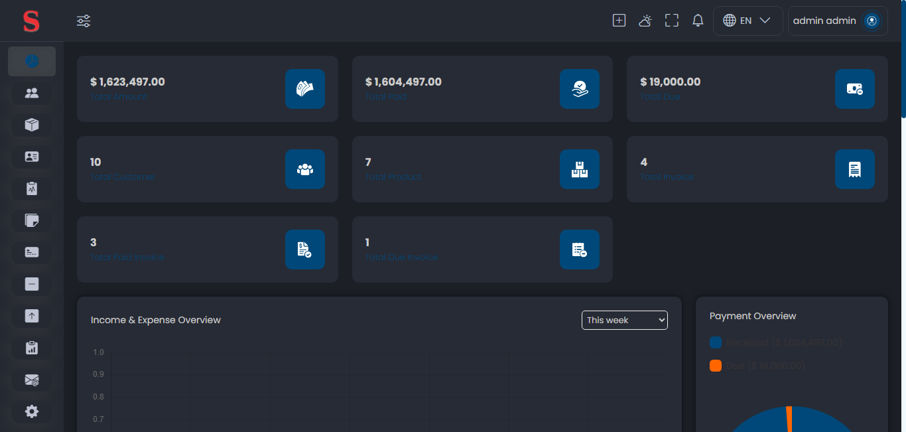Screen dimensions: 906x432
Task: Toggle fullscreen mode from the header
Action: (x=671, y=21)
